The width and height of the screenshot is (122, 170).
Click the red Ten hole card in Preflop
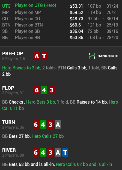click(44, 56)
